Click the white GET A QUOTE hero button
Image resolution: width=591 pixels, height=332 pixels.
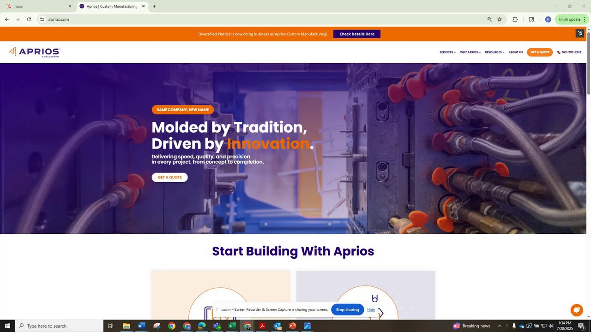169,177
